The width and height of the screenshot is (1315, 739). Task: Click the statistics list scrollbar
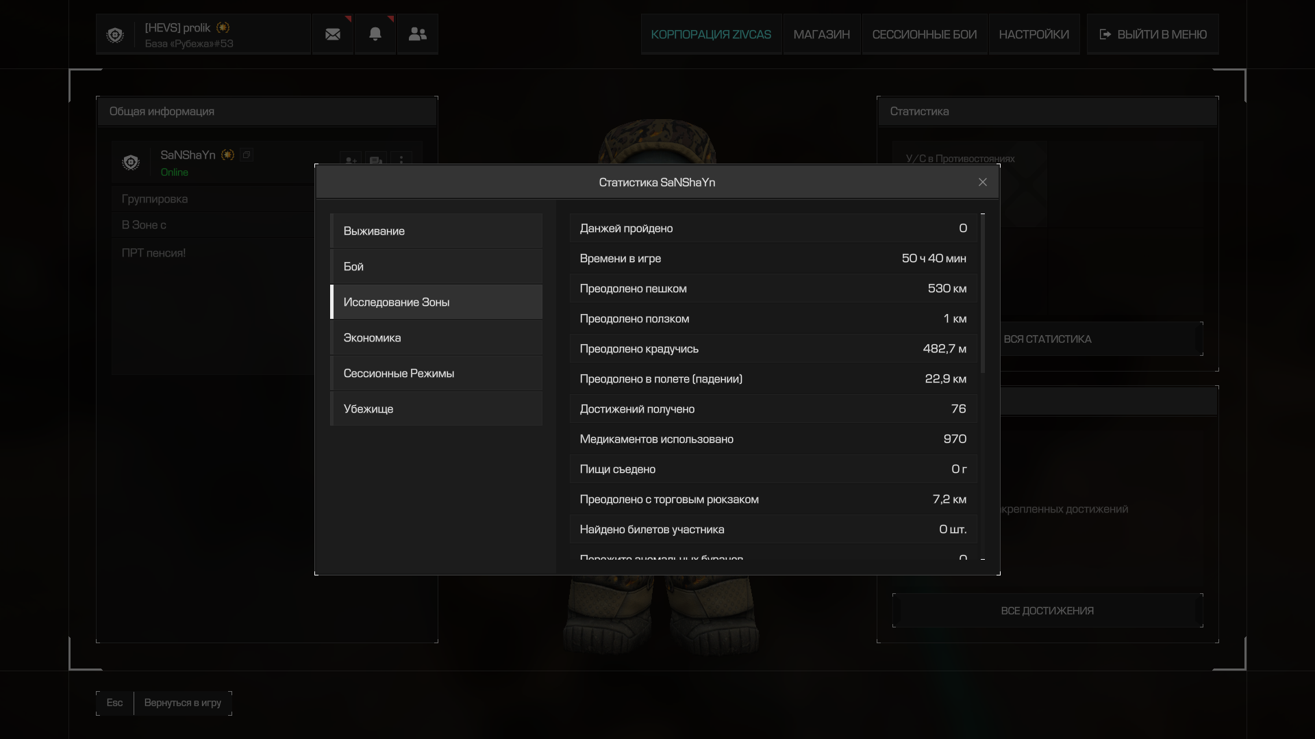coord(983,294)
